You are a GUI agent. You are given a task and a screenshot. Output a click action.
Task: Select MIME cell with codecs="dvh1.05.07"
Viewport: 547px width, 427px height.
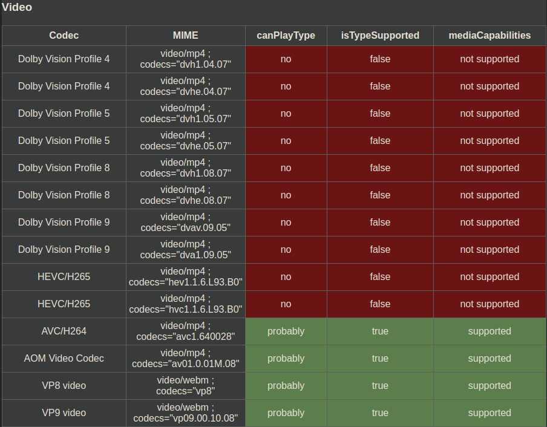click(186, 113)
